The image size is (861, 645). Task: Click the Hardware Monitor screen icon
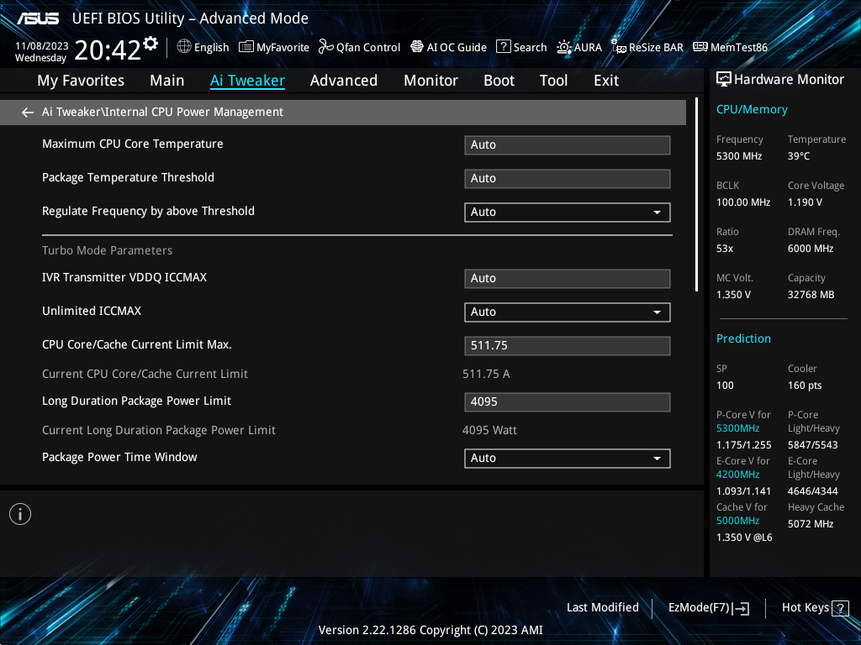pos(724,80)
